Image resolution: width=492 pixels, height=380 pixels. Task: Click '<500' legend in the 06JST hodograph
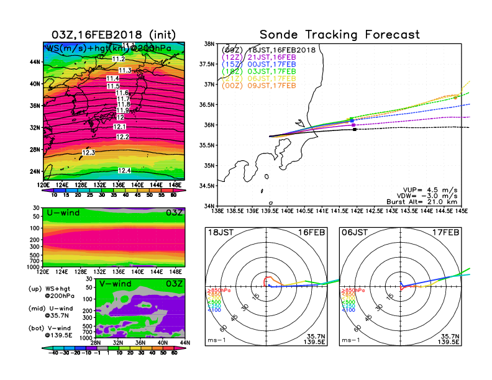tap(348, 302)
